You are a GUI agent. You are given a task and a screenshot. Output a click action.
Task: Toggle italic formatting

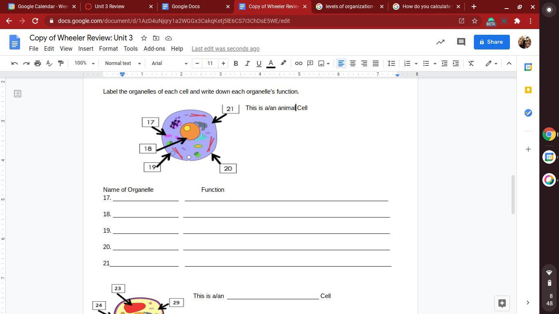click(x=247, y=63)
